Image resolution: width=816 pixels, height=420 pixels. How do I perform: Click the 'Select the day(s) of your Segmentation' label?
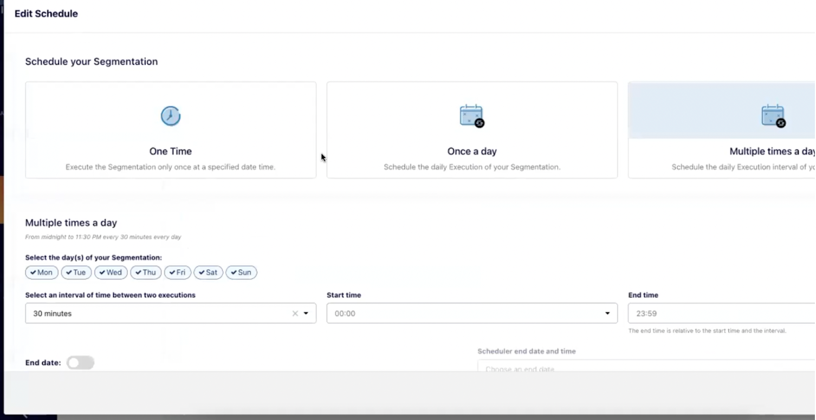pos(94,258)
